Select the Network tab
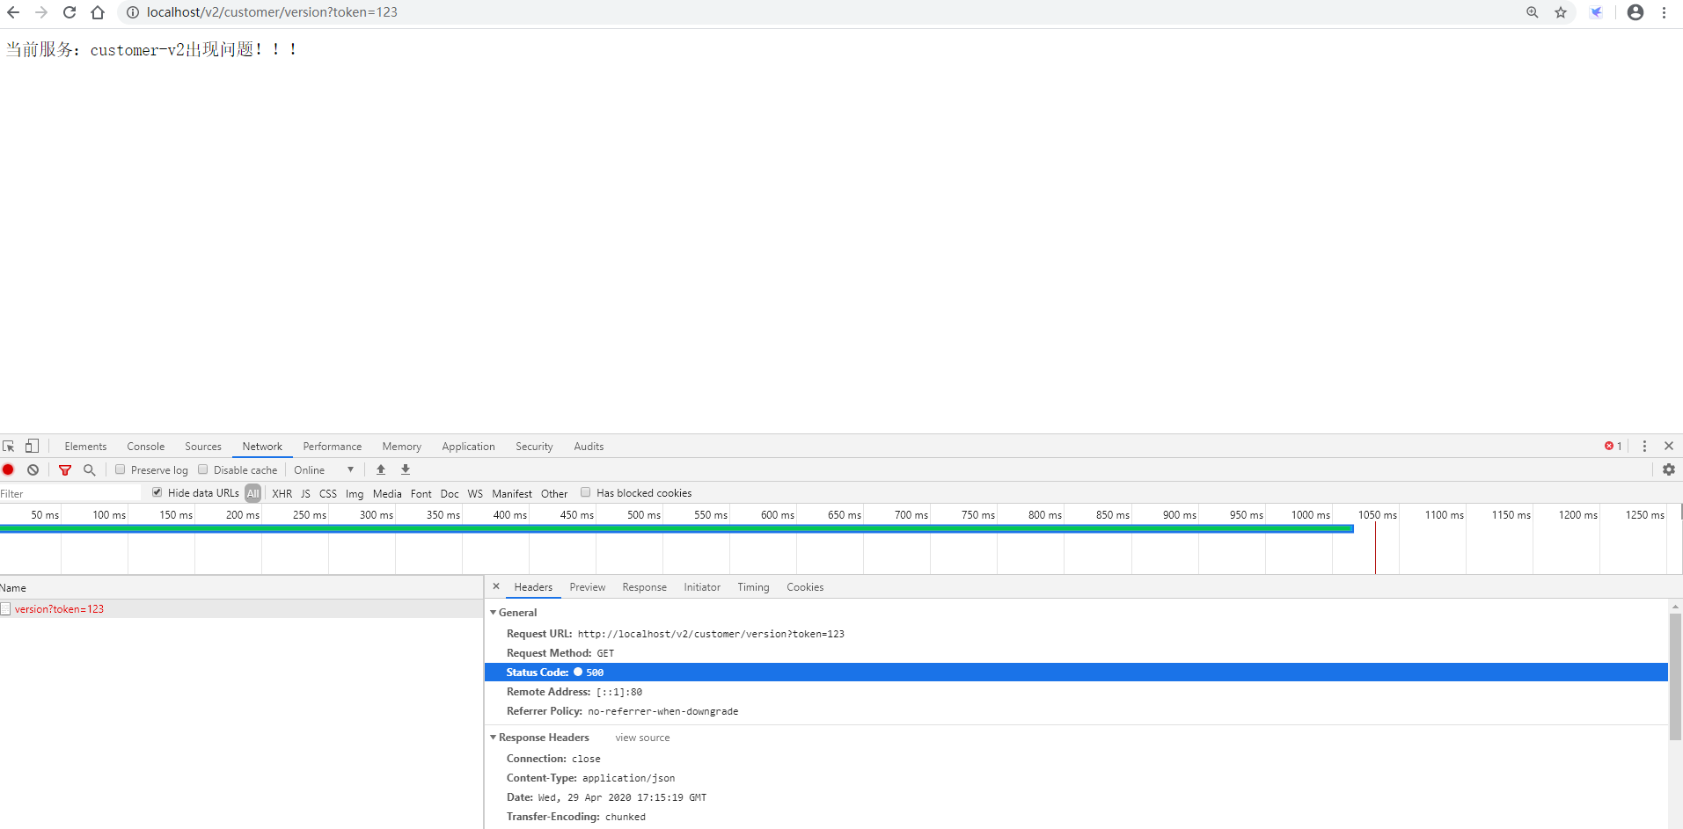 pos(262,447)
